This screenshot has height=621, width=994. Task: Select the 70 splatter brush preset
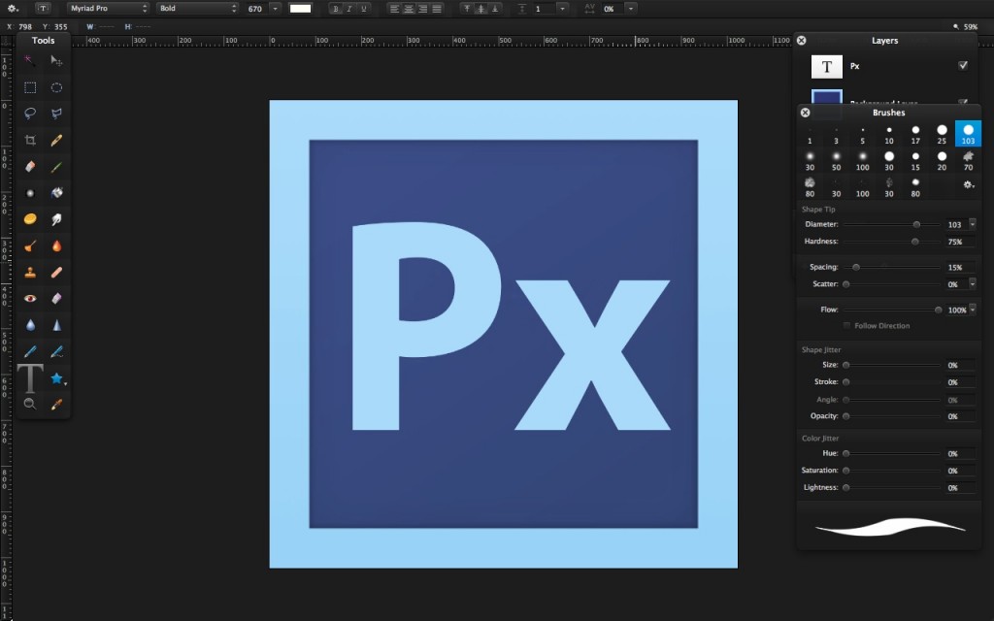[x=968, y=160]
